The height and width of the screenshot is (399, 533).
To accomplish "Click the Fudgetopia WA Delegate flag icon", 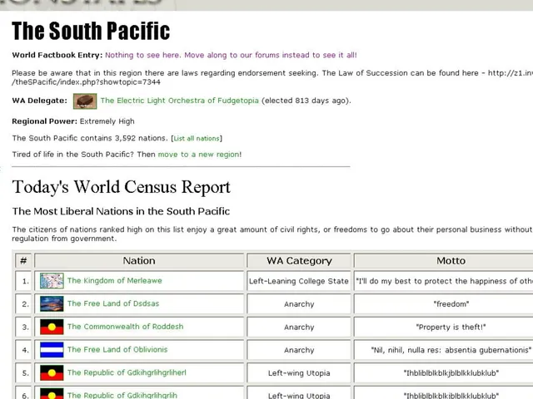I will click(x=85, y=101).
